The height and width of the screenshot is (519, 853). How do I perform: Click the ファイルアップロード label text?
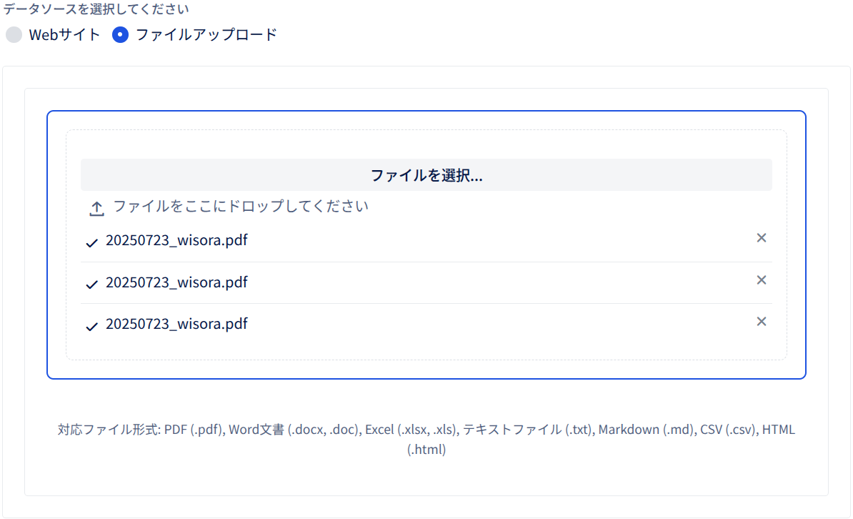pyautogui.click(x=206, y=35)
